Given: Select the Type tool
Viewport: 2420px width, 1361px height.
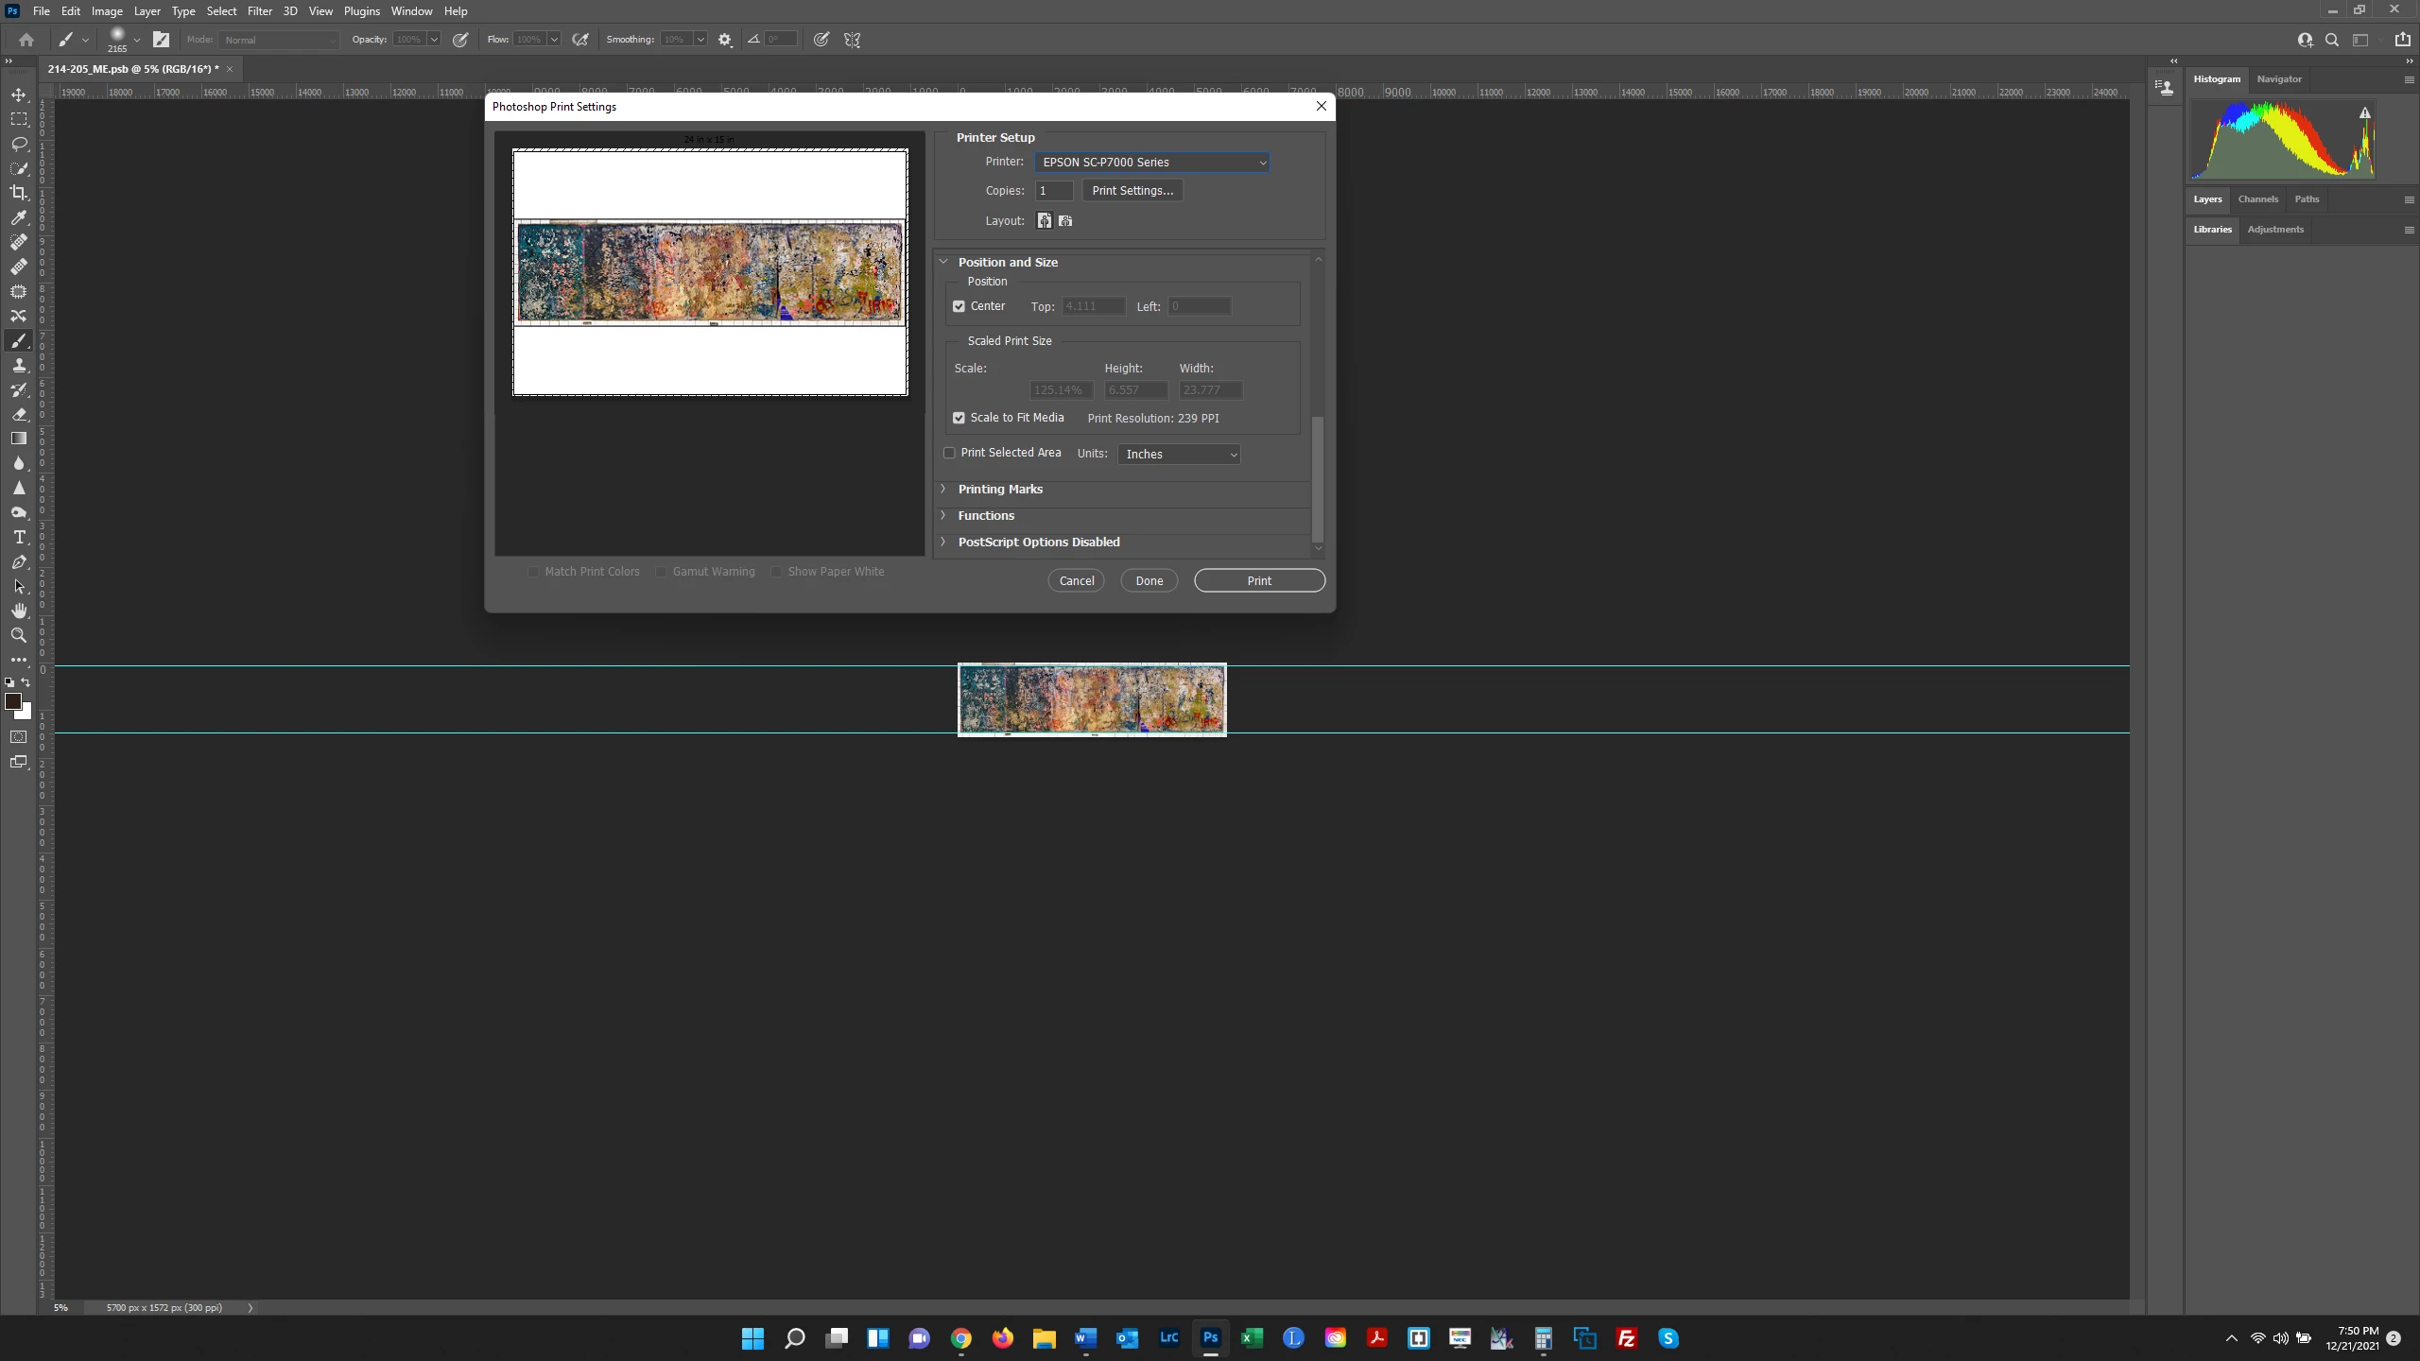Looking at the screenshot, I should click(x=19, y=537).
